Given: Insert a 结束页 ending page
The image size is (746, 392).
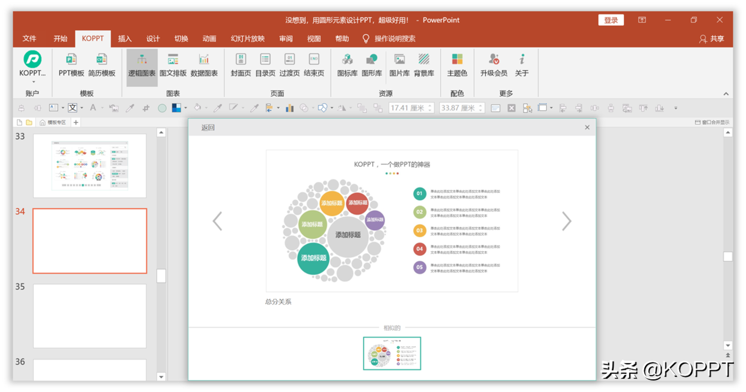Looking at the screenshot, I should click(x=314, y=65).
